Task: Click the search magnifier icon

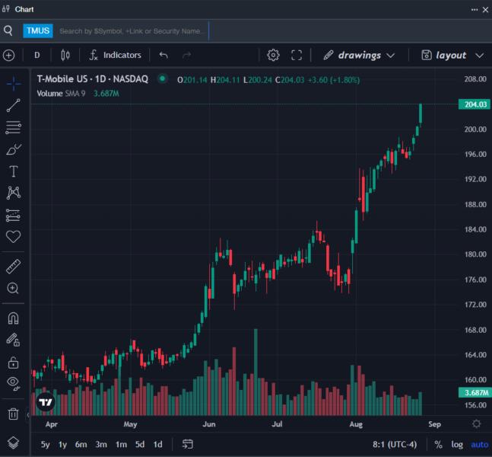Action: click(8, 30)
